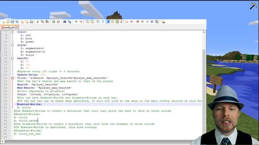The height and width of the screenshot is (145, 259).
Task: Redo the edit using the Redo icon
Action: 58,22
